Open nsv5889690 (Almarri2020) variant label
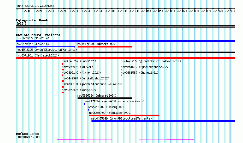 (97, 44)
